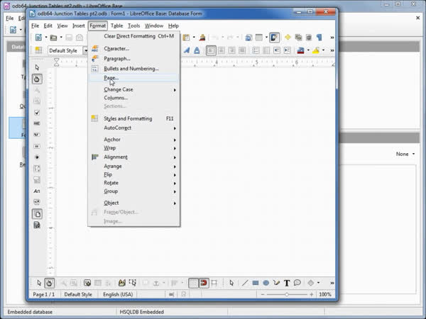Image resolution: width=426 pixels, height=319 pixels.
Task: Click the Insert Table toolbar icon
Action: coord(259,38)
